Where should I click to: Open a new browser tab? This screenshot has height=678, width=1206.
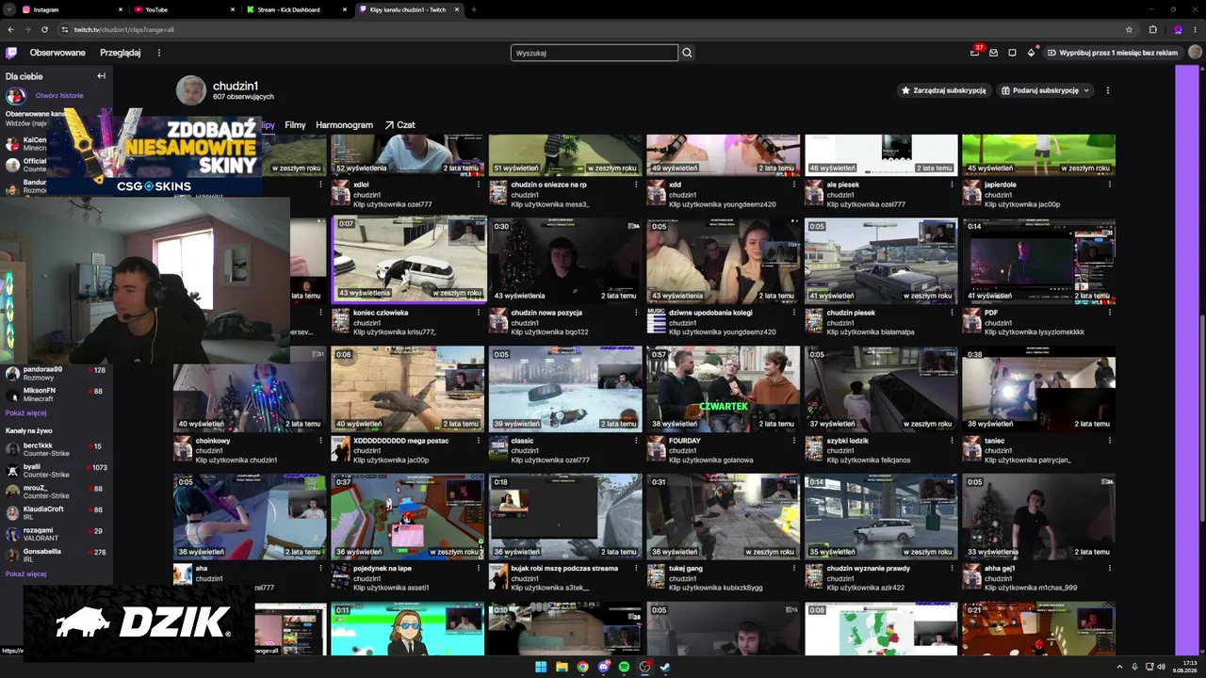click(x=473, y=9)
